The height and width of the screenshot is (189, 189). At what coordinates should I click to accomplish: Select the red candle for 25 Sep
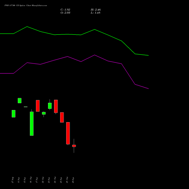point(62,117)
